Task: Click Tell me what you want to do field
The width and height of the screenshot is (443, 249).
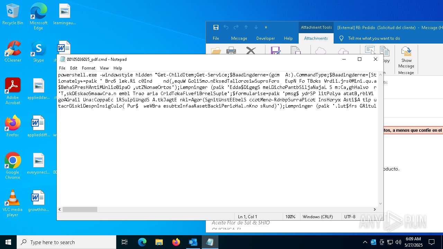Action: tap(374, 38)
